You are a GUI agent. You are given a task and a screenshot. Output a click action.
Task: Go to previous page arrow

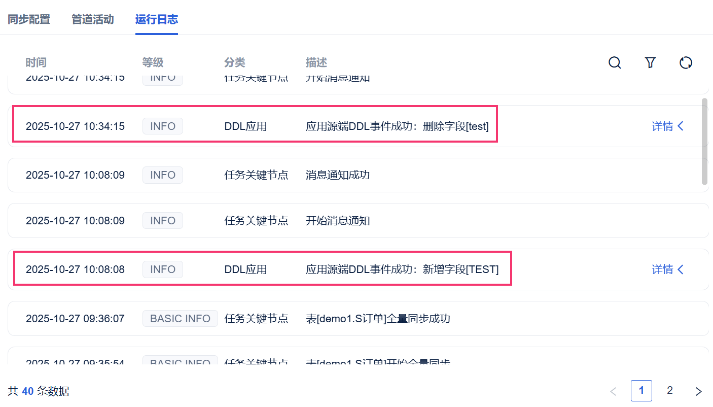pos(613,391)
